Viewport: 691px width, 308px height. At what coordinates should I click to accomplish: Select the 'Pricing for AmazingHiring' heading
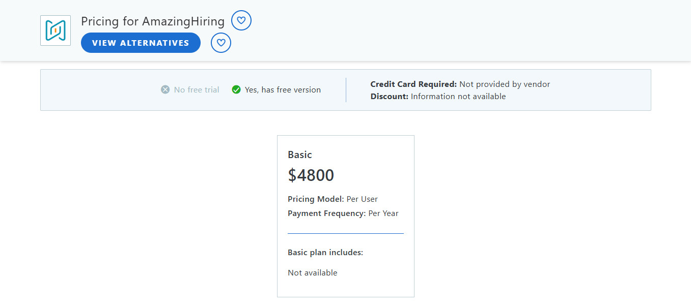point(152,21)
